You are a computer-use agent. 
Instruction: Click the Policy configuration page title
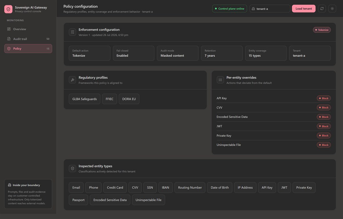point(81,6)
